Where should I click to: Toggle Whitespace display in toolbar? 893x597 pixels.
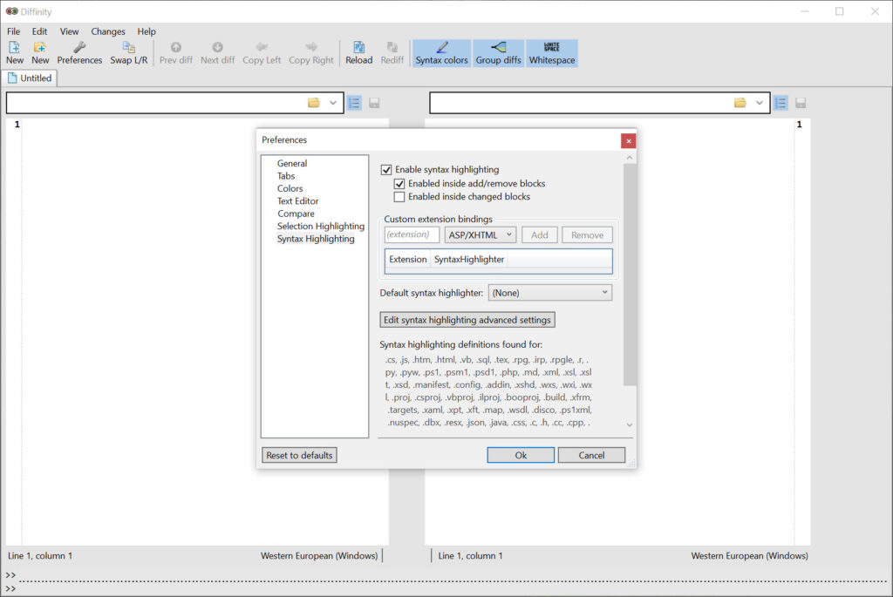point(552,53)
